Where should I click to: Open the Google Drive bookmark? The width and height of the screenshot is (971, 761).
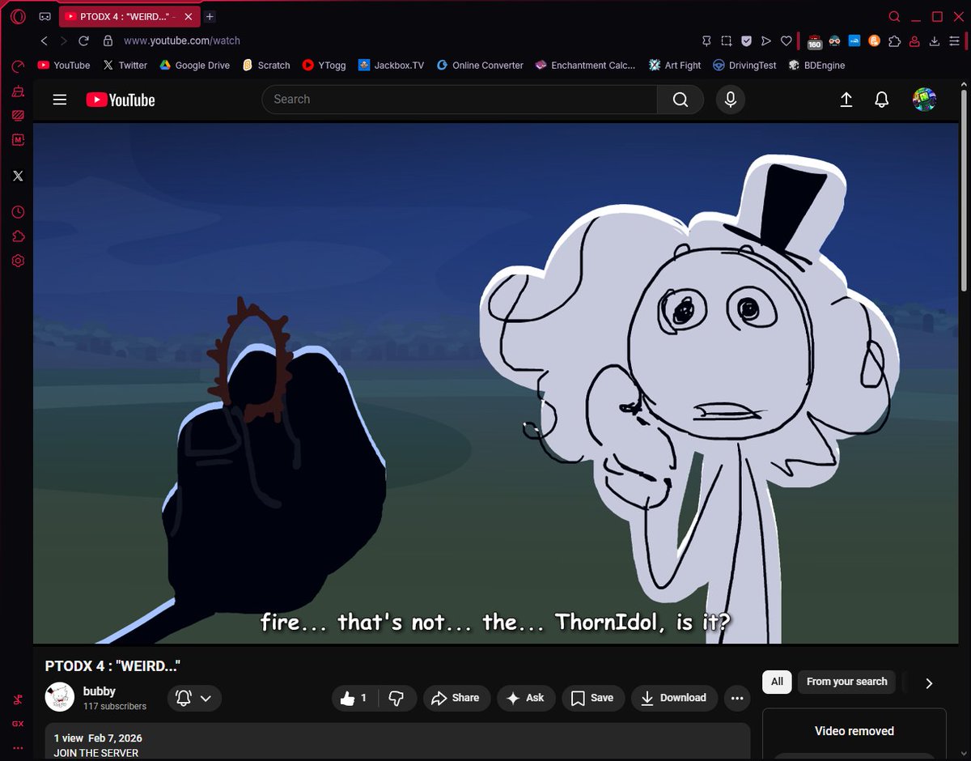(x=194, y=66)
